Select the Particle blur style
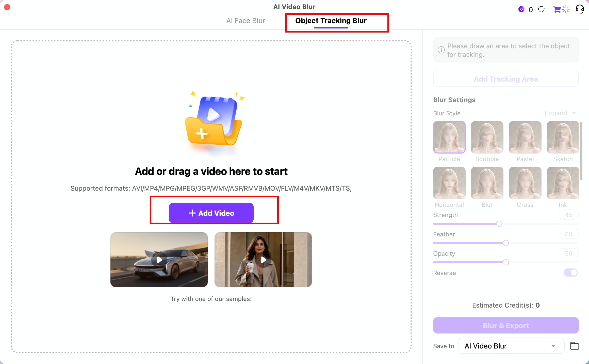589x364 pixels. 449,137
